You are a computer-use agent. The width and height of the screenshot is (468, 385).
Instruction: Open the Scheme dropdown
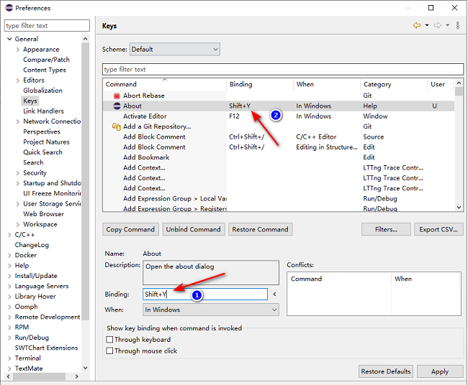[x=174, y=50]
